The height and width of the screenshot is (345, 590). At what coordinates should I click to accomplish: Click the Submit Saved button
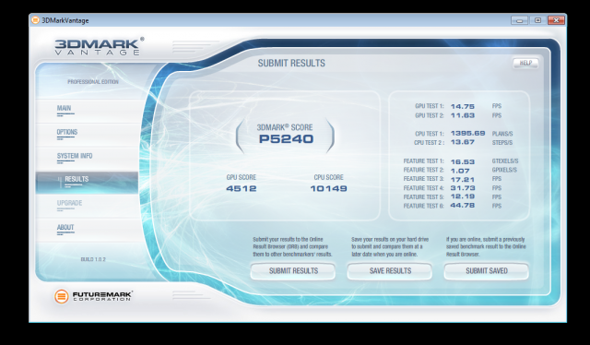coord(487,271)
